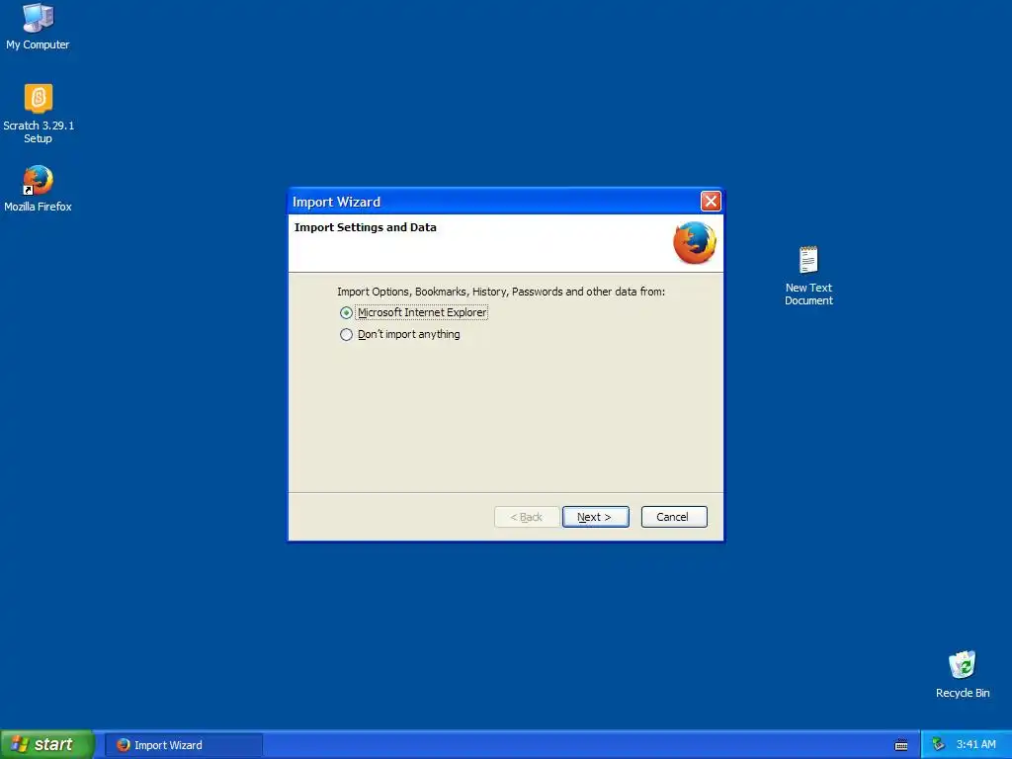This screenshot has width=1012, height=759.
Task: Click the 'Import Options, Bookmarks, History' label
Action: click(501, 292)
